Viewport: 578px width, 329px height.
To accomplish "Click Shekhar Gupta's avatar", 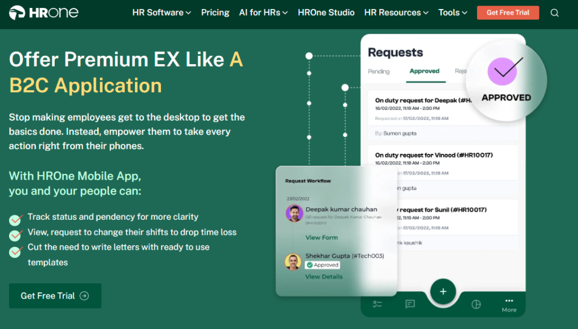I will (293, 261).
